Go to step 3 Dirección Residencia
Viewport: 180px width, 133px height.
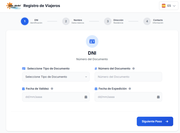tap(114, 21)
